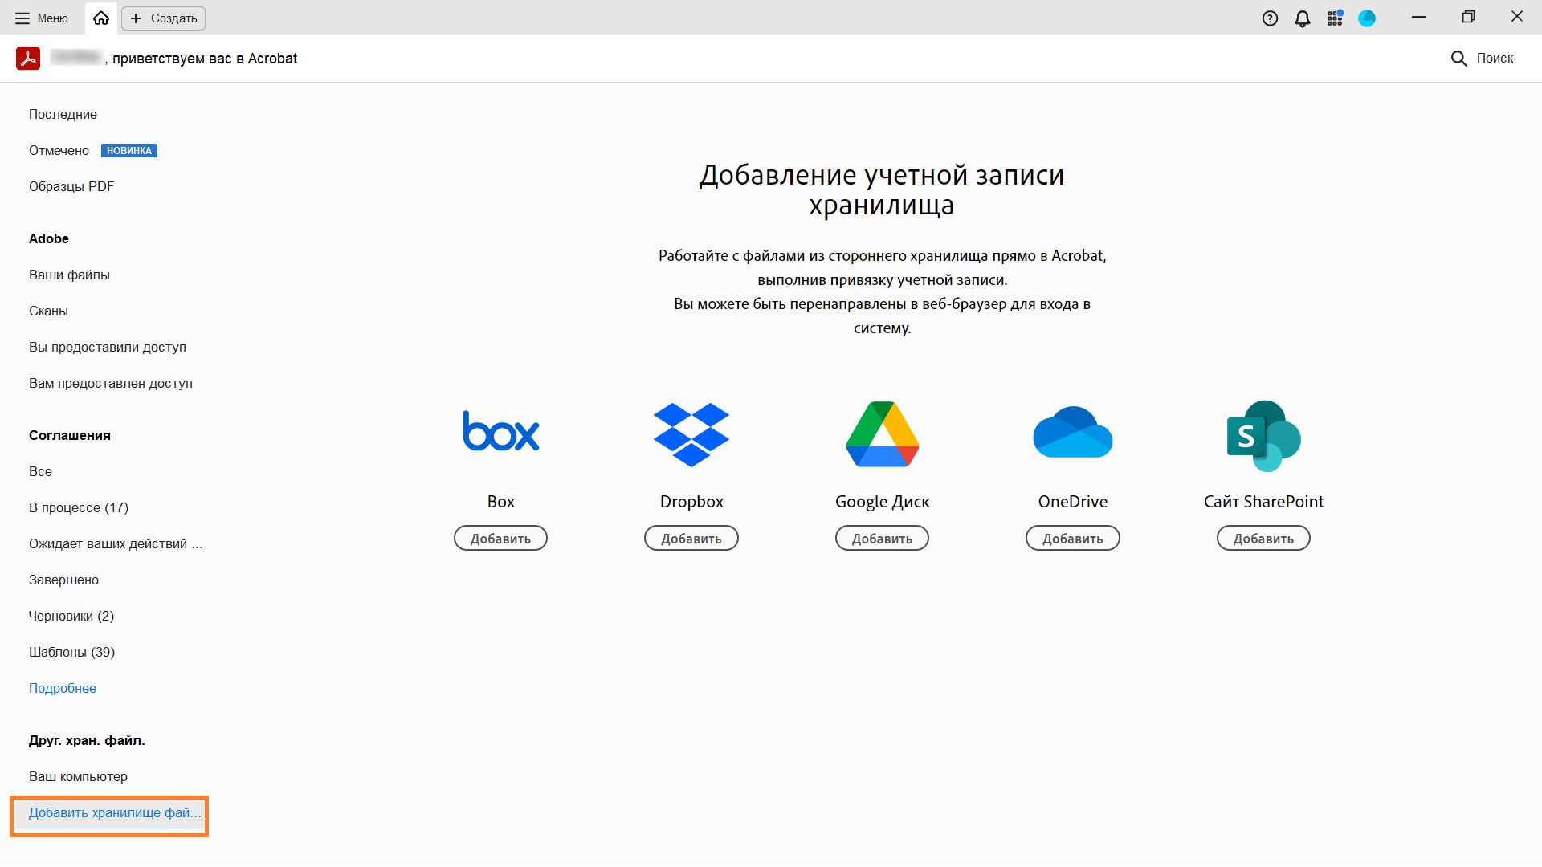Select the OneDrive cloud icon

pyautogui.click(x=1073, y=433)
